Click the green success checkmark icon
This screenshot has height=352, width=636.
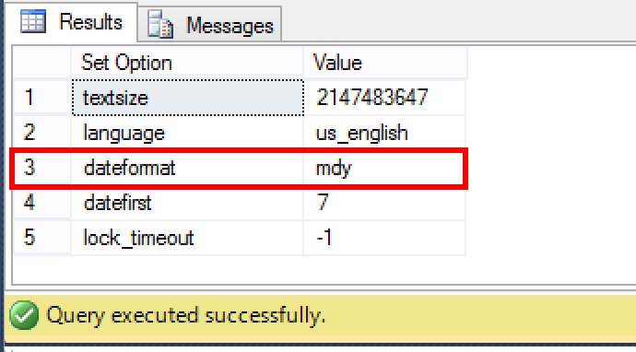tap(24, 315)
